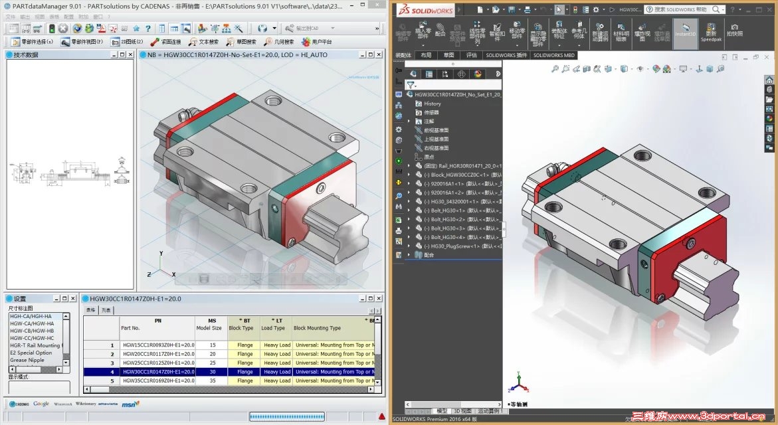This screenshot has width=778, height=425.
Task: Expand dropdown under 插入零部件 tool
Action: [423, 45]
